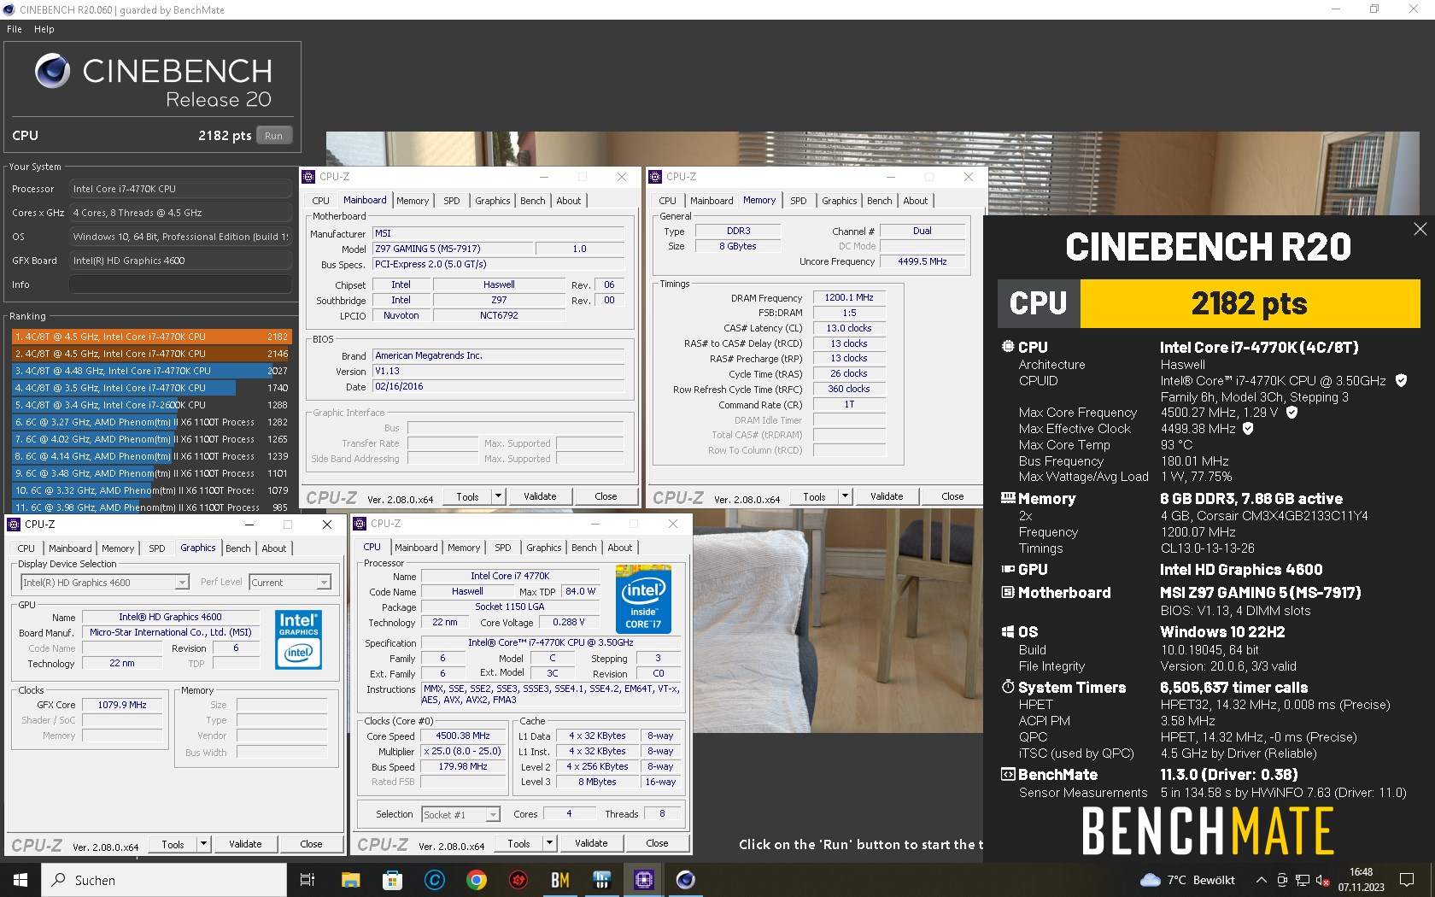The height and width of the screenshot is (897, 1435).
Task: Open the Help menu in Cinebench
Action: tap(44, 29)
